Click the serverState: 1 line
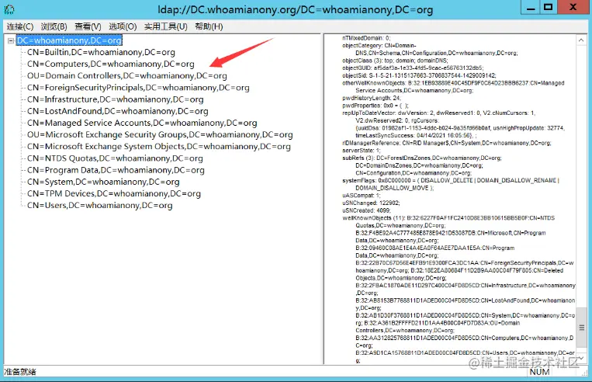 tap(362, 151)
